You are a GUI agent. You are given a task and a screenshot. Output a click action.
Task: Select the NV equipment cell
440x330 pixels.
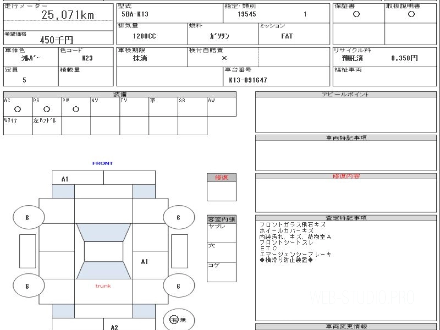coord(105,107)
